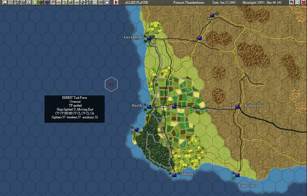
Task: Click the 'ENEMY Task Force' tooltip title
Action: coord(75,98)
